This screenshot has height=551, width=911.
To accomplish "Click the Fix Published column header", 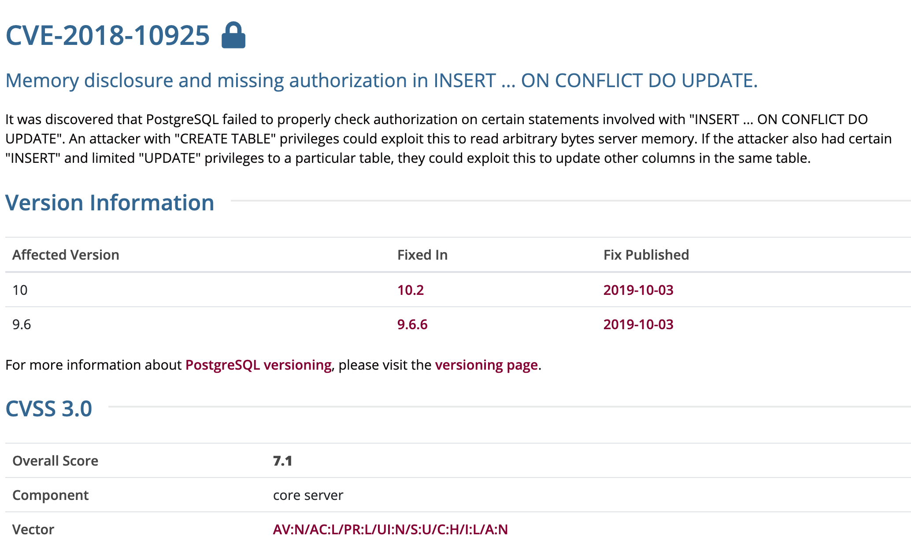I will [646, 255].
